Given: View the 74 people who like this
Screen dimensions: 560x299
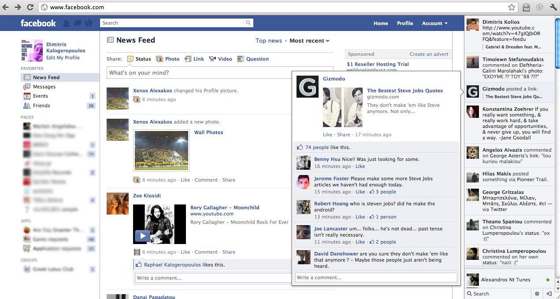Looking at the screenshot, I should point(317,147).
